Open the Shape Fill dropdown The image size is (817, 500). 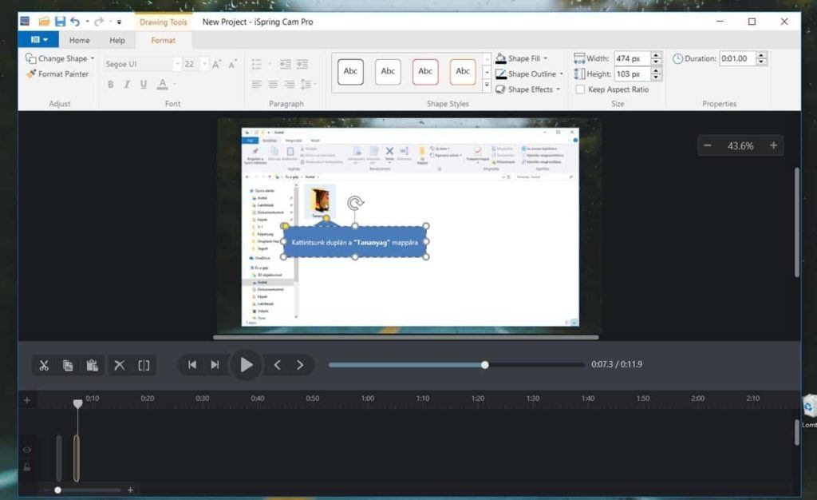click(521, 58)
